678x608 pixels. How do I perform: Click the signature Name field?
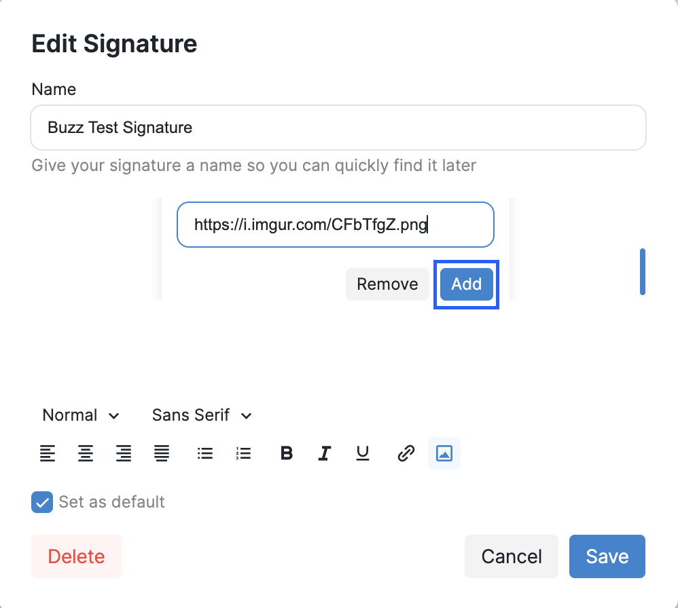pos(338,128)
